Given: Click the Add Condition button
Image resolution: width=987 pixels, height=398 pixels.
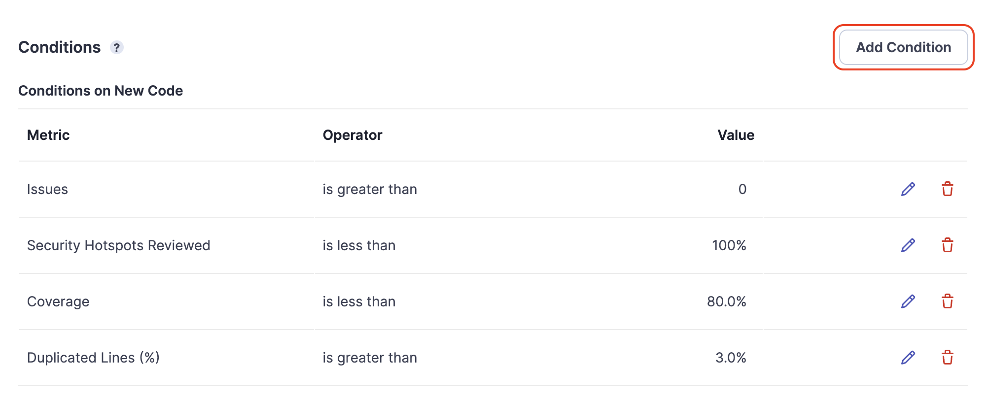Looking at the screenshot, I should (x=903, y=47).
